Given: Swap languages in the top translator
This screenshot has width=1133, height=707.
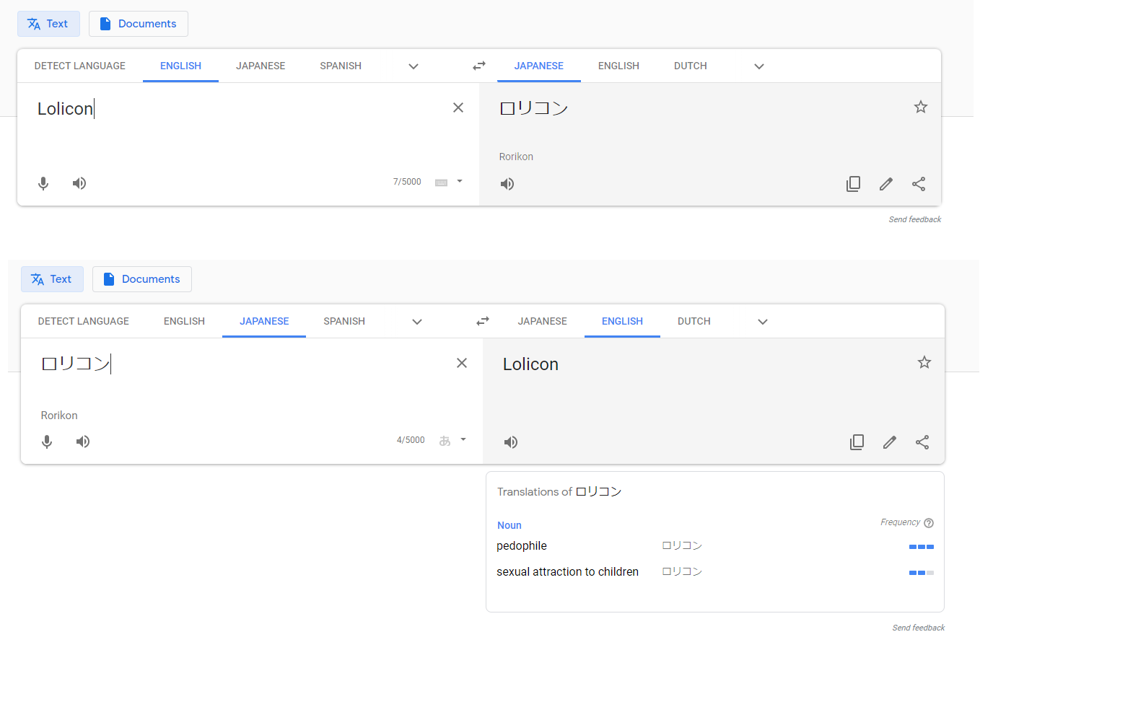Looking at the screenshot, I should pyautogui.click(x=479, y=66).
